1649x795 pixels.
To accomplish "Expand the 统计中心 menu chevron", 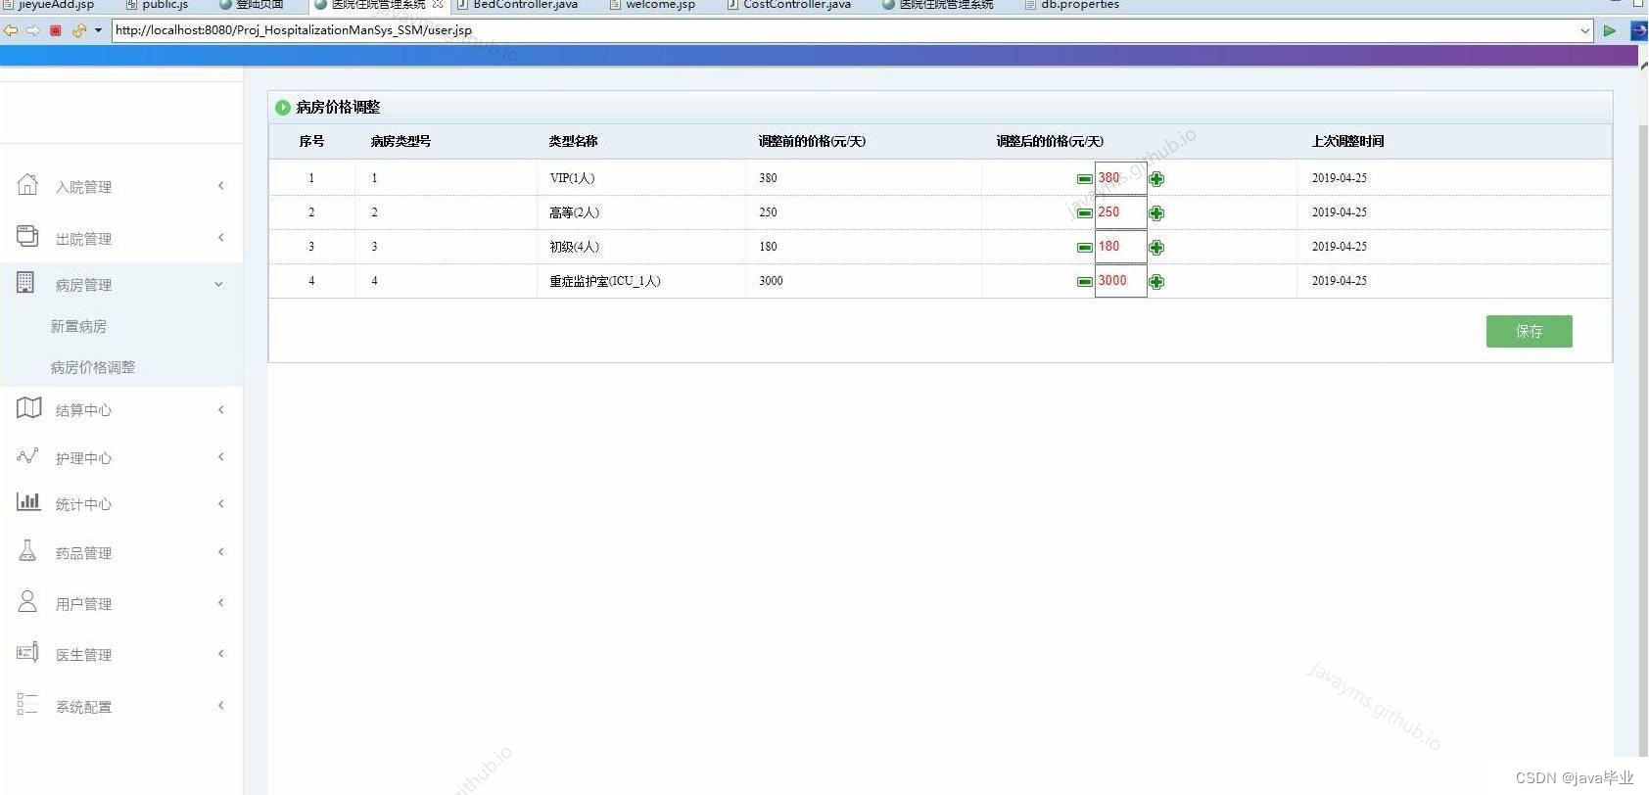I will tap(220, 503).
